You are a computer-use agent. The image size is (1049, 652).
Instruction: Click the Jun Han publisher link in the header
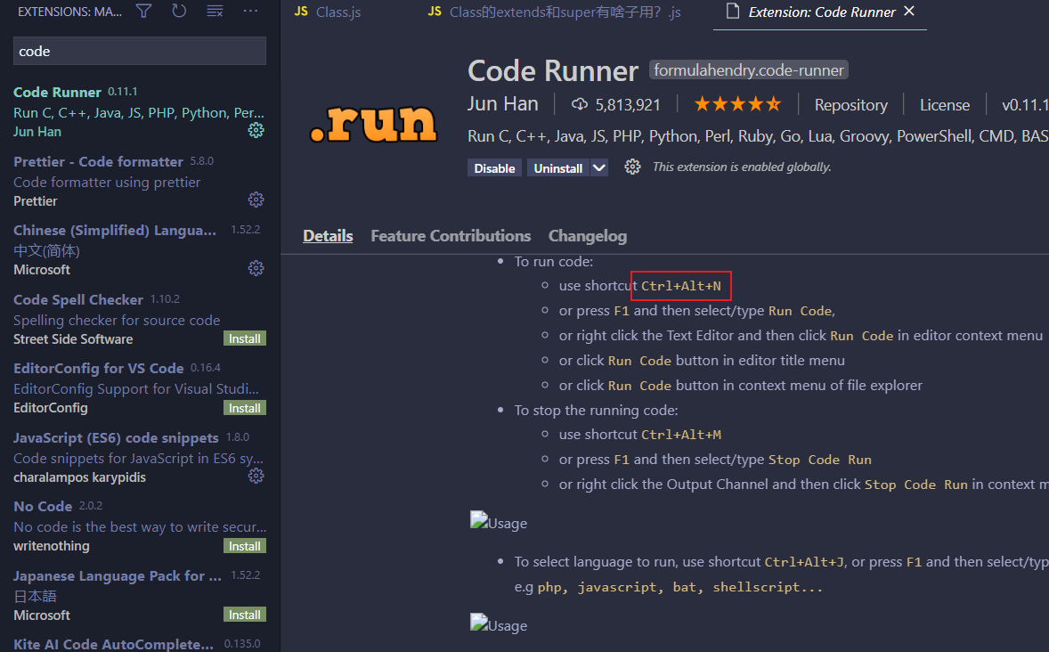(503, 103)
